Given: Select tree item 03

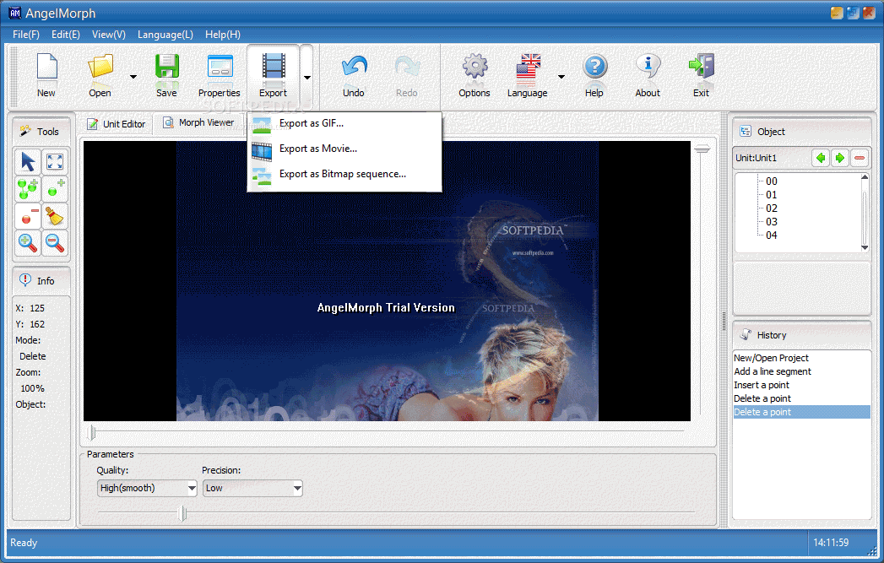Looking at the screenshot, I should tap(771, 222).
